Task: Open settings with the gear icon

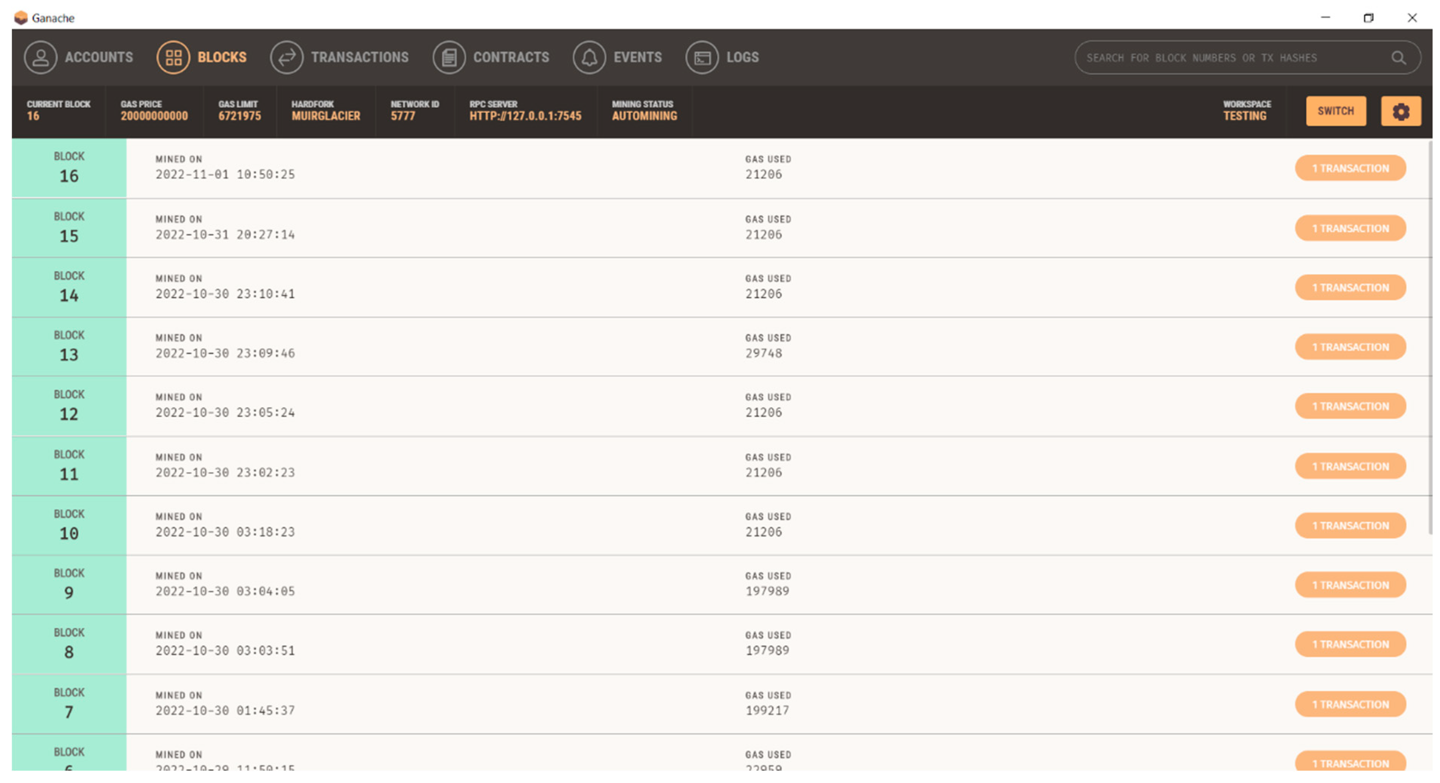Action: [x=1400, y=111]
